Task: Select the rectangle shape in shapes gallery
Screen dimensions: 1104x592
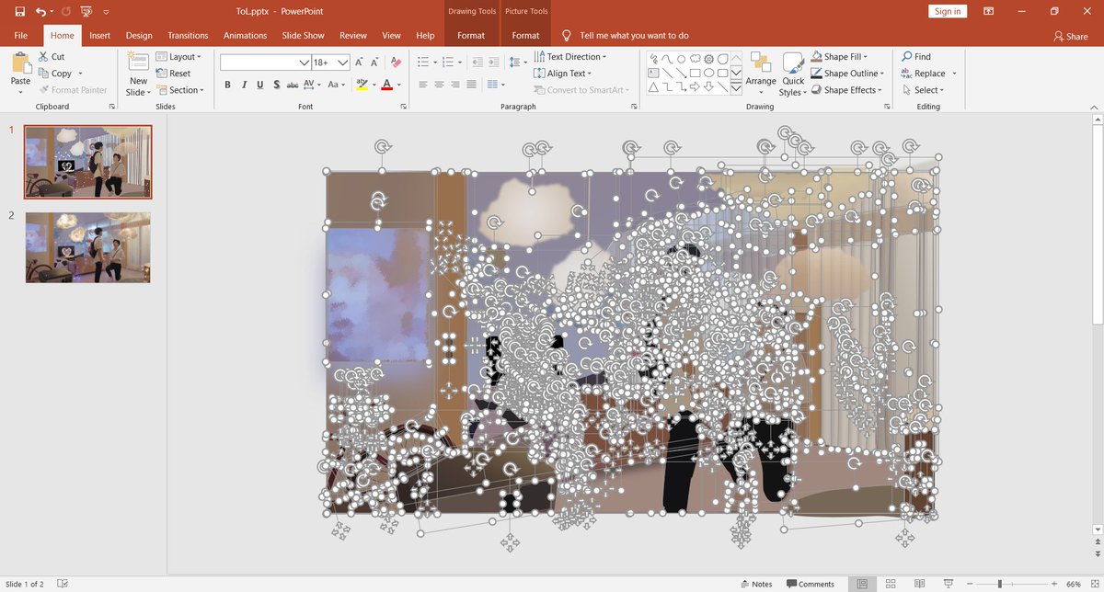Action: [x=696, y=74]
